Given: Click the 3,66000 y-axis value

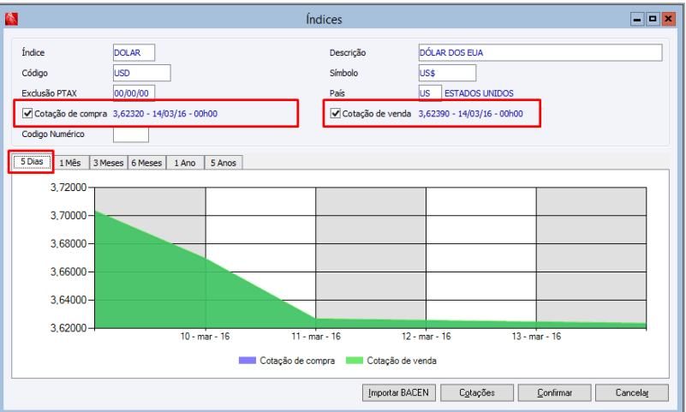Looking at the screenshot, I should tap(69, 272).
